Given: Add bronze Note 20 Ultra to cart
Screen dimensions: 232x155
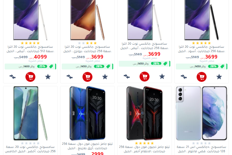Looking at the screenshot, I should 87,77.
